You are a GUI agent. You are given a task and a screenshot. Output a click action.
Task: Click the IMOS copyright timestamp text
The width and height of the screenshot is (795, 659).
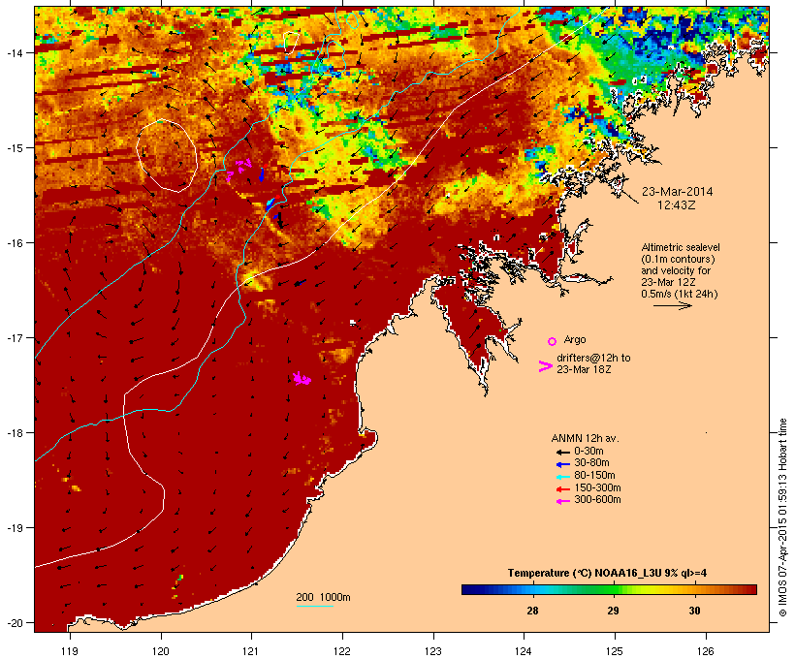click(x=782, y=518)
